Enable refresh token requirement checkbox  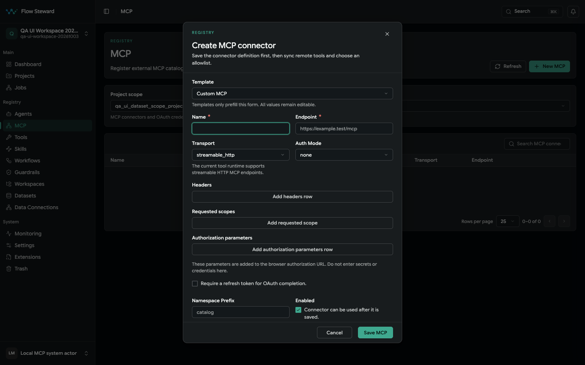click(195, 284)
